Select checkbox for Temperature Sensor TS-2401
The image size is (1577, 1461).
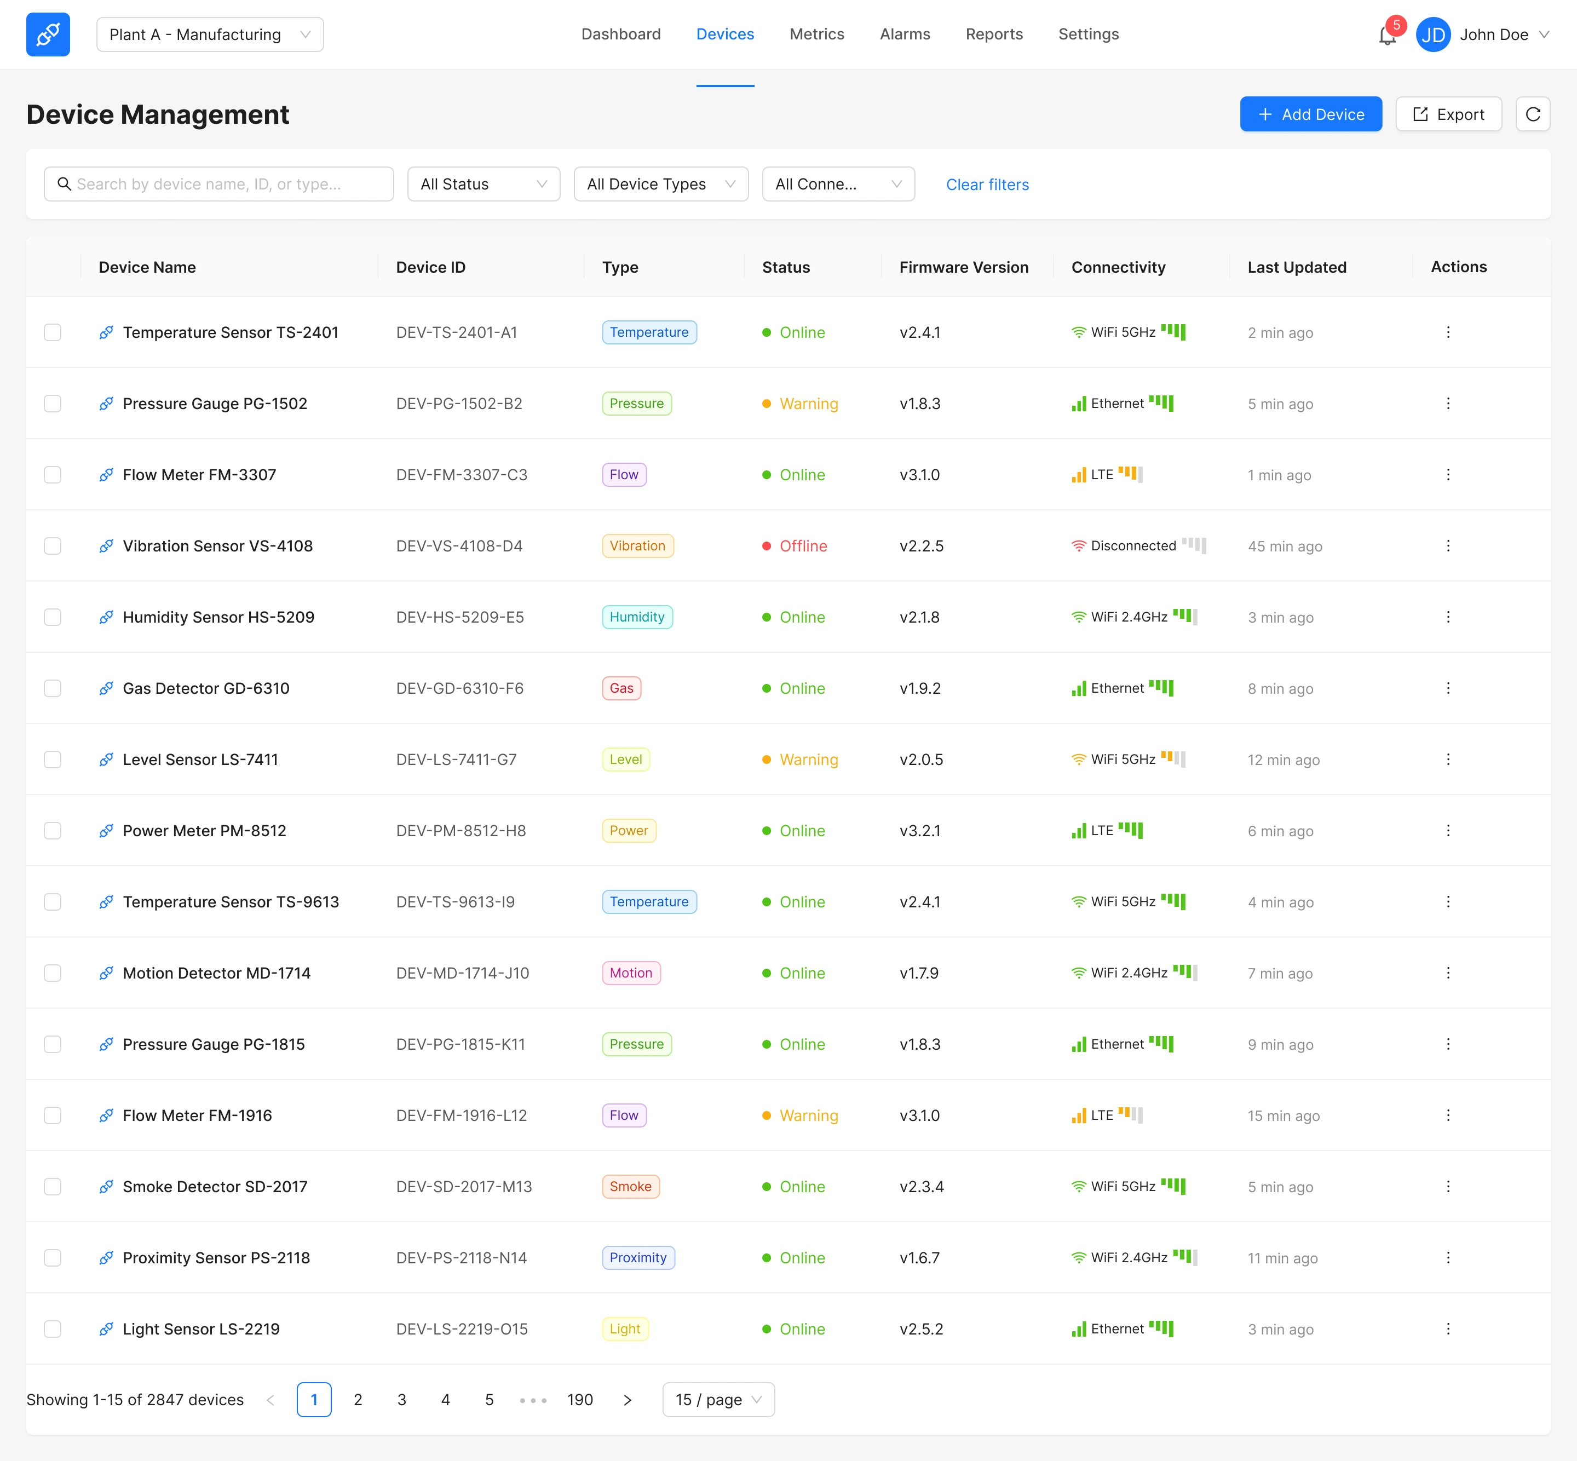click(53, 333)
